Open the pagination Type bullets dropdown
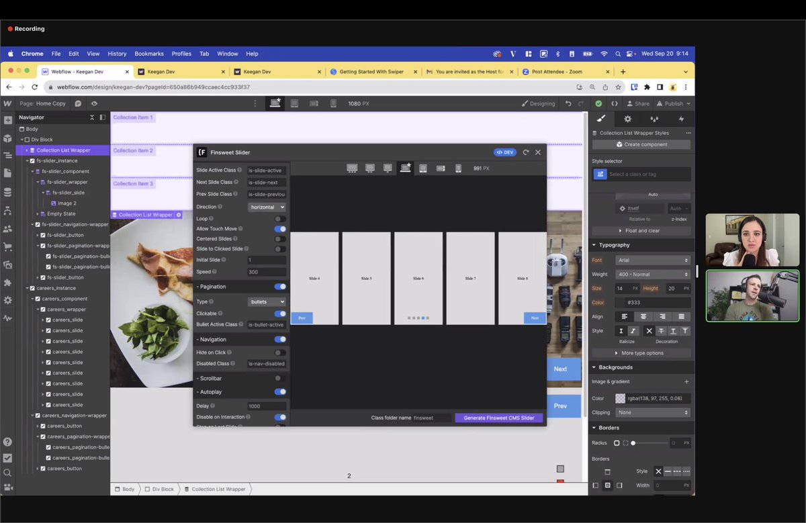Image resolution: width=806 pixels, height=523 pixels. point(267,301)
